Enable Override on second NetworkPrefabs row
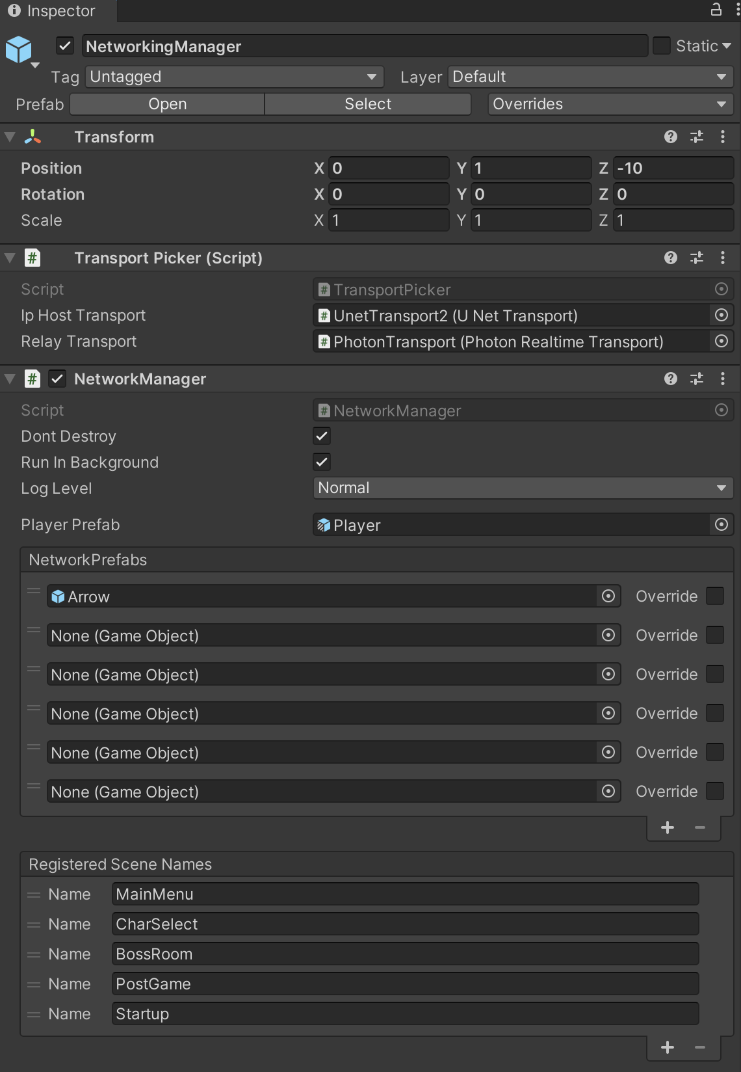 point(715,635)
